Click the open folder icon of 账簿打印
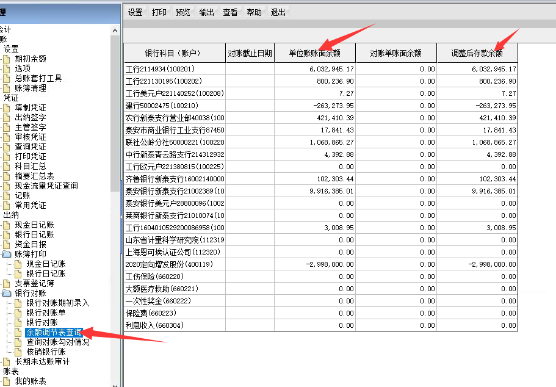This screenshot has height=387, width=556. click(x=6, y=254)
